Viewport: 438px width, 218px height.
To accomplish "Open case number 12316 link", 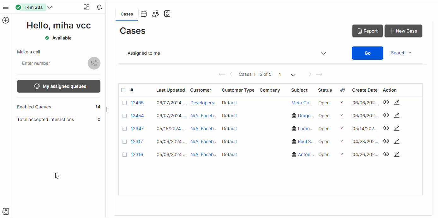I will click(x=137, y=154).
